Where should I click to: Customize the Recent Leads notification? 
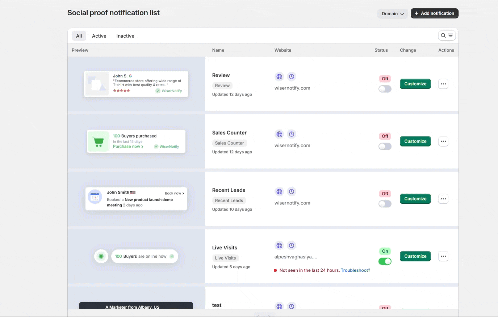click(415, 199)
